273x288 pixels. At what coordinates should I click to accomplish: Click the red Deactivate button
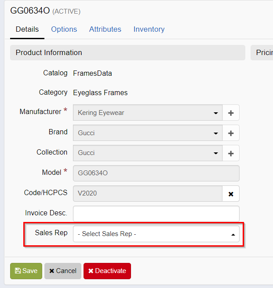pos(107,271)
